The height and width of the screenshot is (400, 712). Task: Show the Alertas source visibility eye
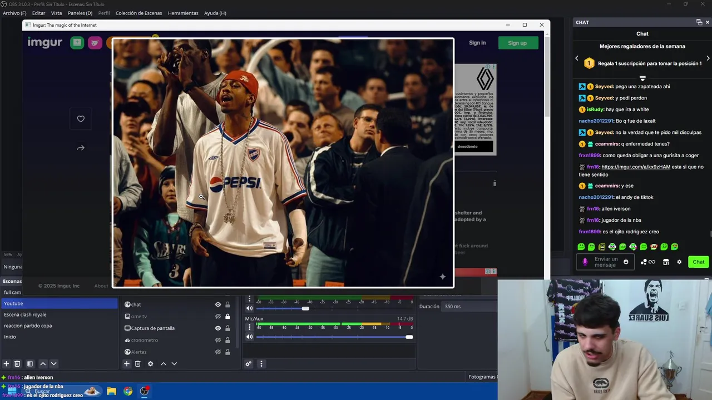(218, 352)
